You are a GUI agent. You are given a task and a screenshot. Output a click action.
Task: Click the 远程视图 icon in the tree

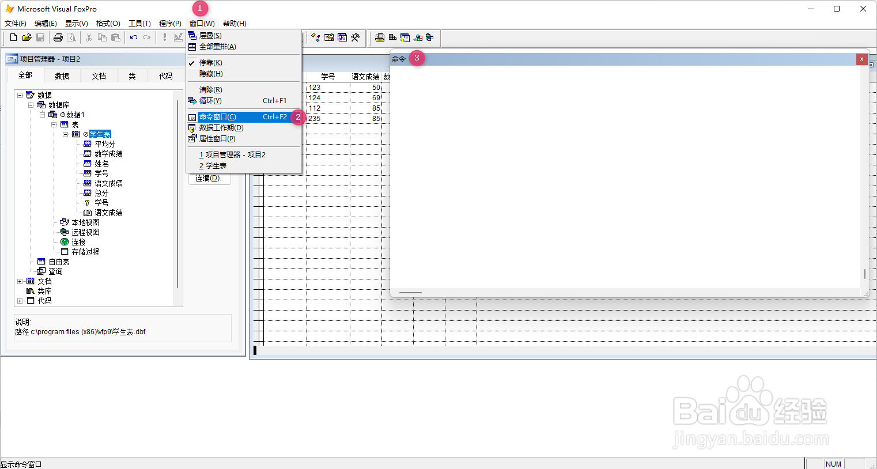(65, 232)
